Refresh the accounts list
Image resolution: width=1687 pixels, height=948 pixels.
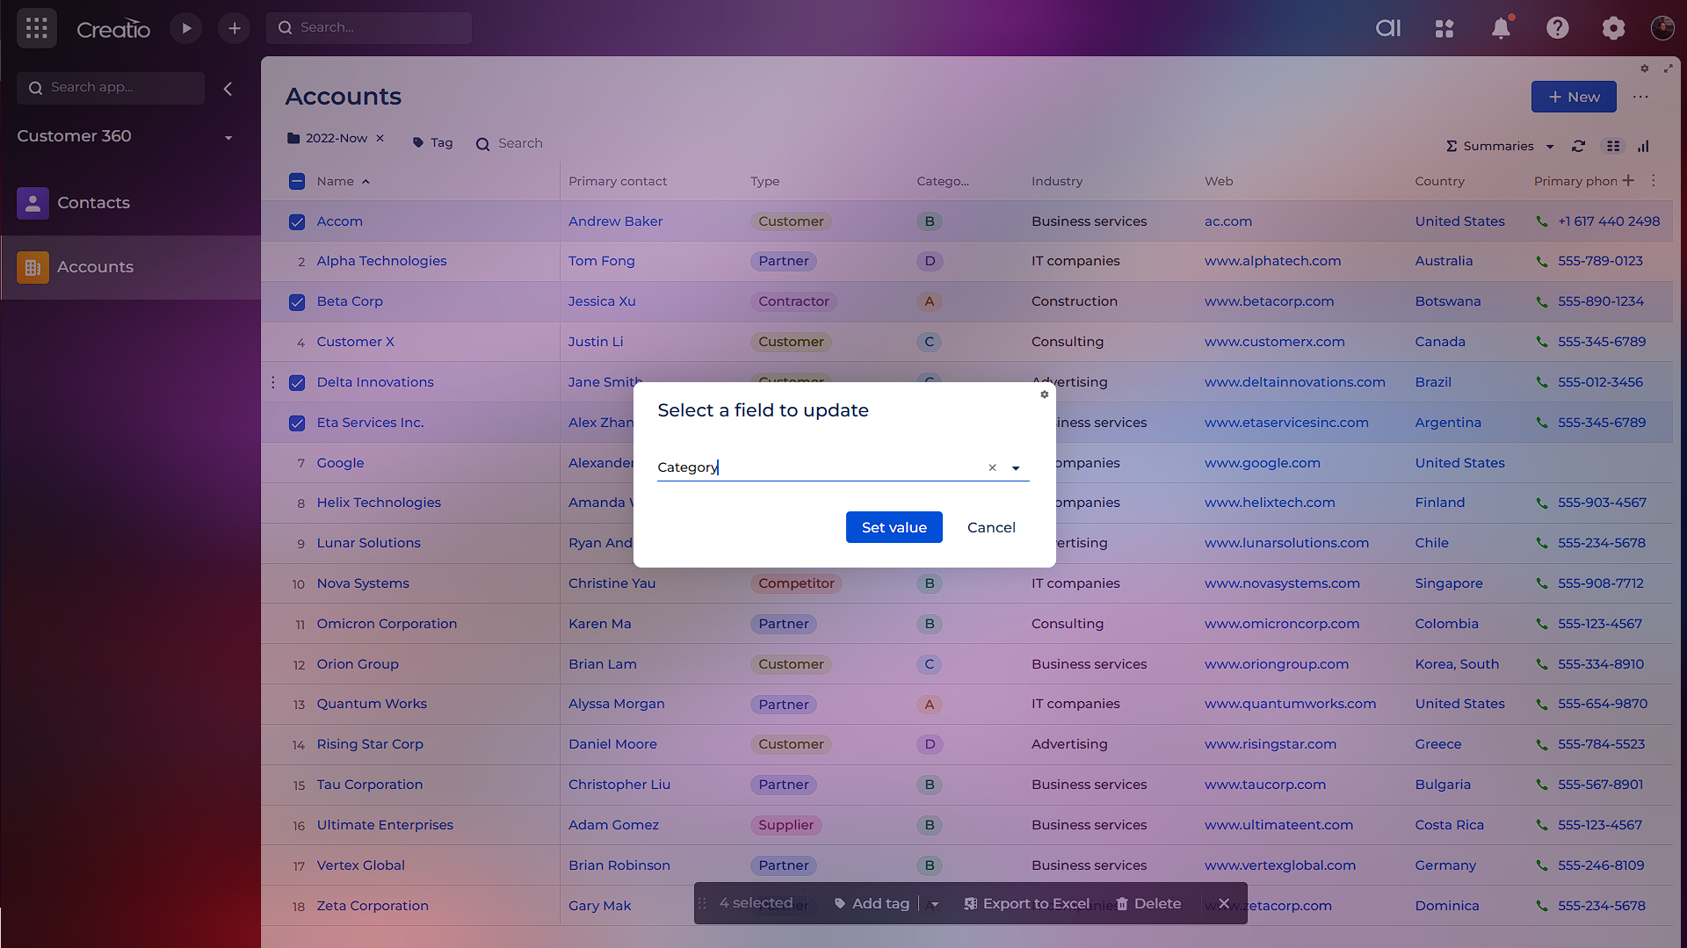point(1578,146)
